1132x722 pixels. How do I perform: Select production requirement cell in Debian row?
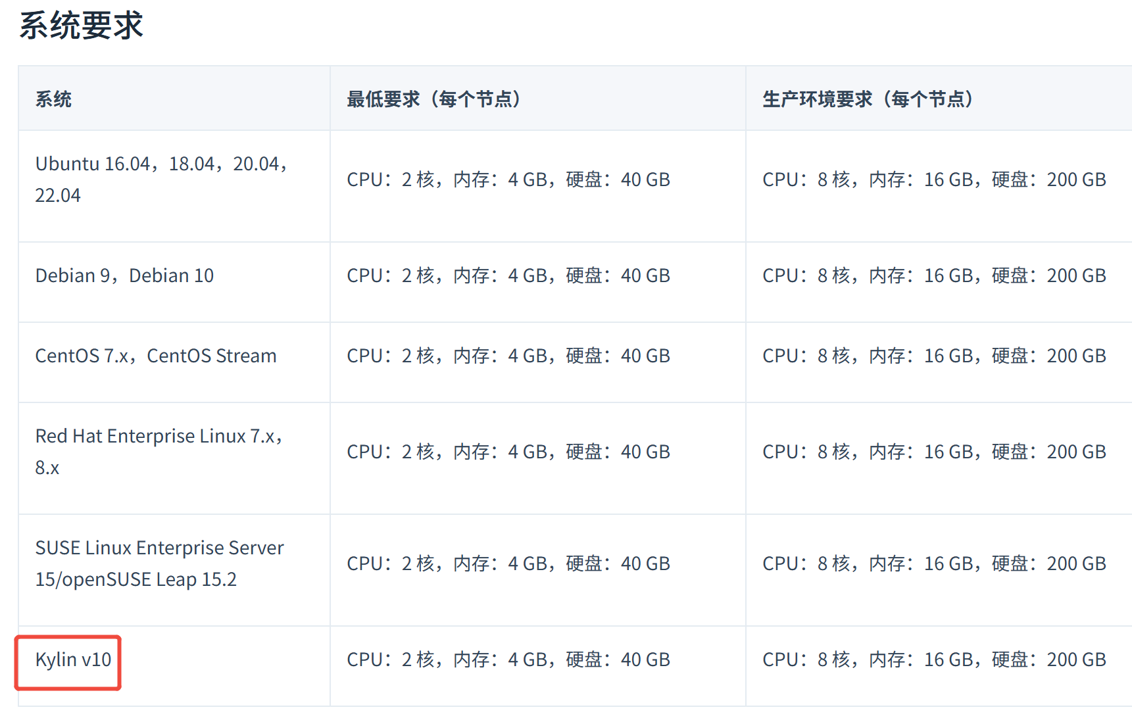933,276
